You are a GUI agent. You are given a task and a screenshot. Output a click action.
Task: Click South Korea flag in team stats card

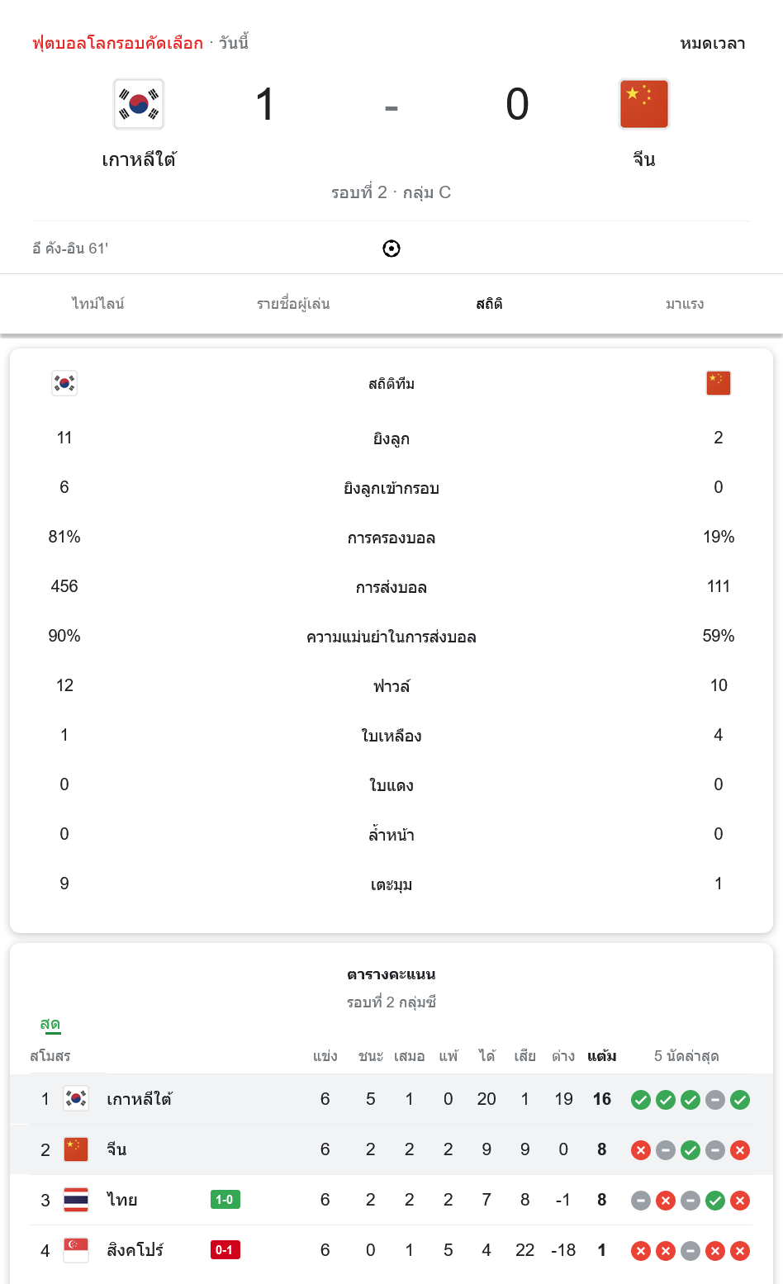coord(64,383)
